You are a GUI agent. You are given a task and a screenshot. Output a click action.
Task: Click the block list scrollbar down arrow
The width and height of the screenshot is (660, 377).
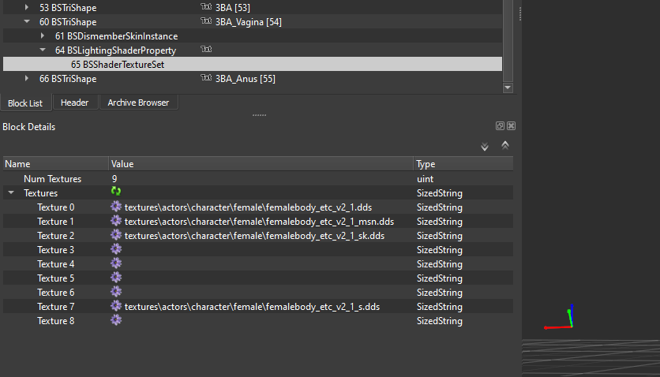coord(508,88)
